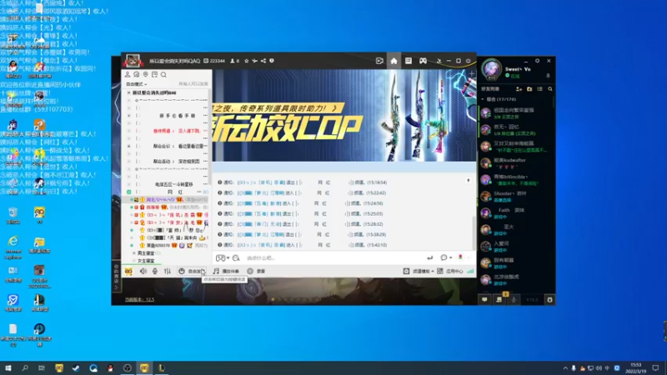Click the location pin icon above channel tree

click(x=145, y=74)
